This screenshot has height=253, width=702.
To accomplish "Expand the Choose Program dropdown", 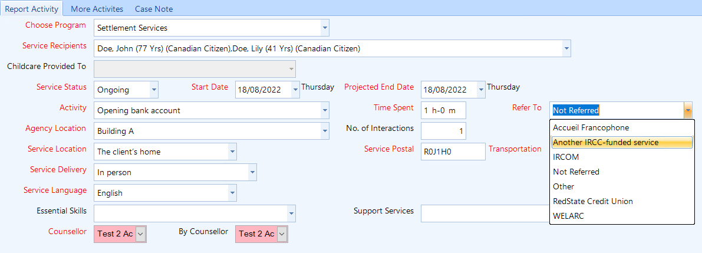I will [x=324, y=28].
